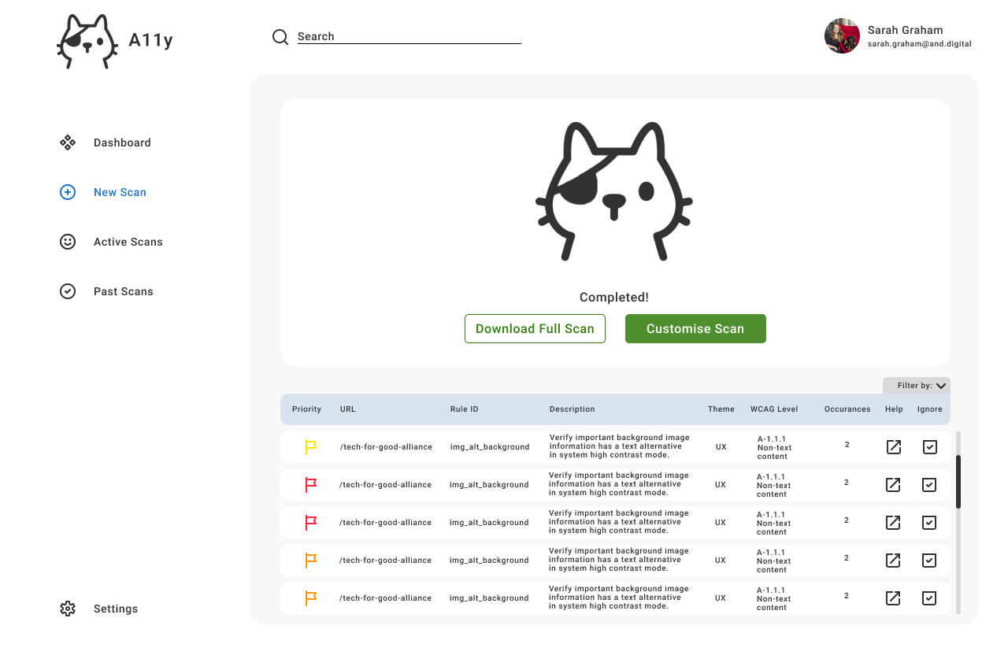
Task: Sort by the Priority column header
Action: click(x=306, y=409)
